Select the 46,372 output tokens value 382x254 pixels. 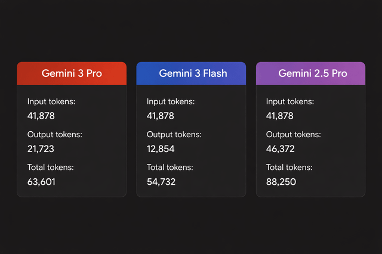(x=281, y=148)
